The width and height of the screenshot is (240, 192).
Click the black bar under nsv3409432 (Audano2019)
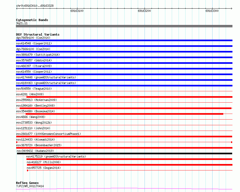click(124, 153)
